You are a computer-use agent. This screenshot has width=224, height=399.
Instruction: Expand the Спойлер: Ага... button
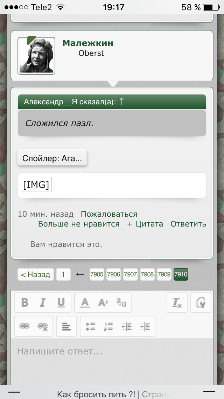[52, 158]
